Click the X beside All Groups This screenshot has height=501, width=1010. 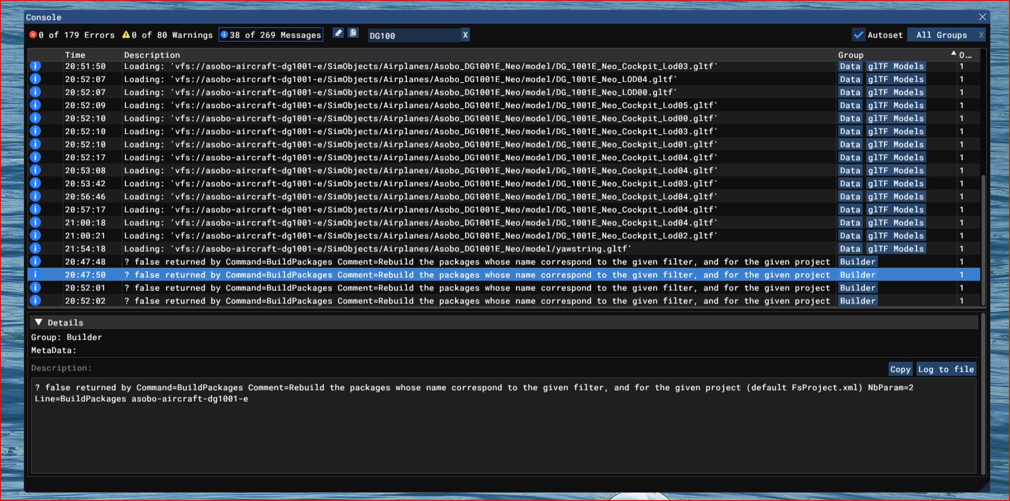tap(981, 35)
